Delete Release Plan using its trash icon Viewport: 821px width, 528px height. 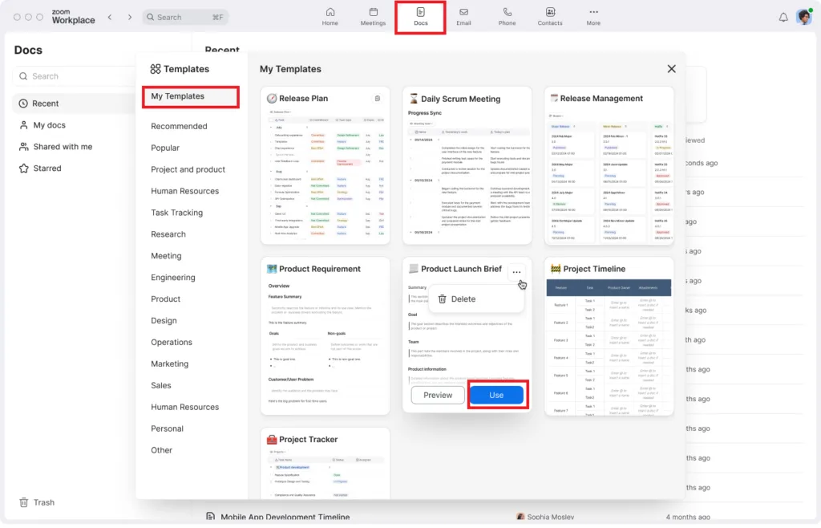(378, 97)
